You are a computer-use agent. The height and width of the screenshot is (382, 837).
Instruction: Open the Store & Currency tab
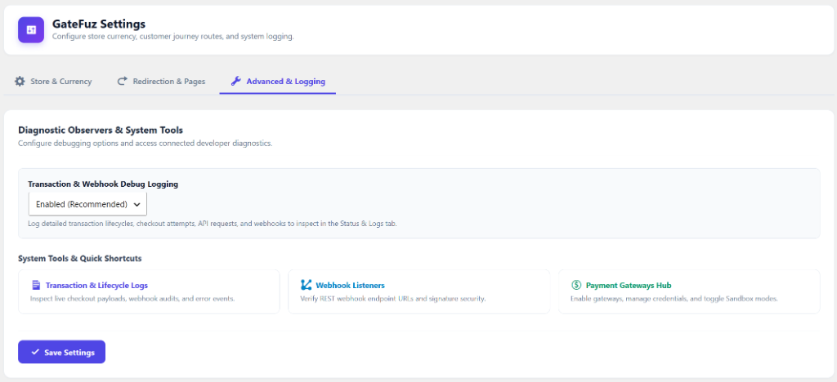click(53, 82)
